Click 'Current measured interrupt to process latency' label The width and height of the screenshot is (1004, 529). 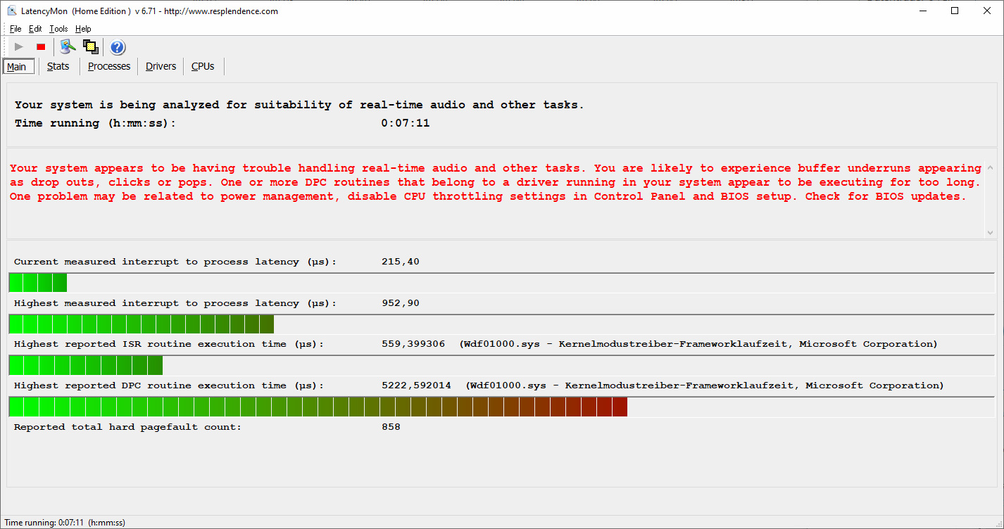click(x=175, y=262)
